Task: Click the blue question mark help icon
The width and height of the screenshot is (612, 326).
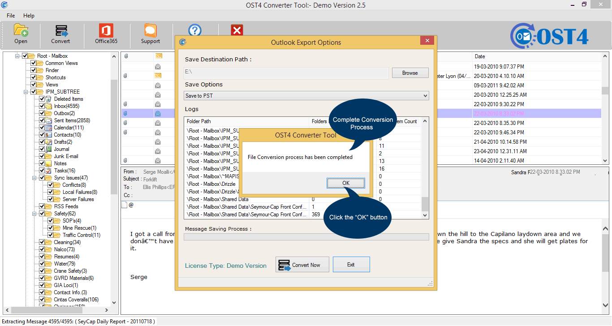Action: tap(195, 30)
